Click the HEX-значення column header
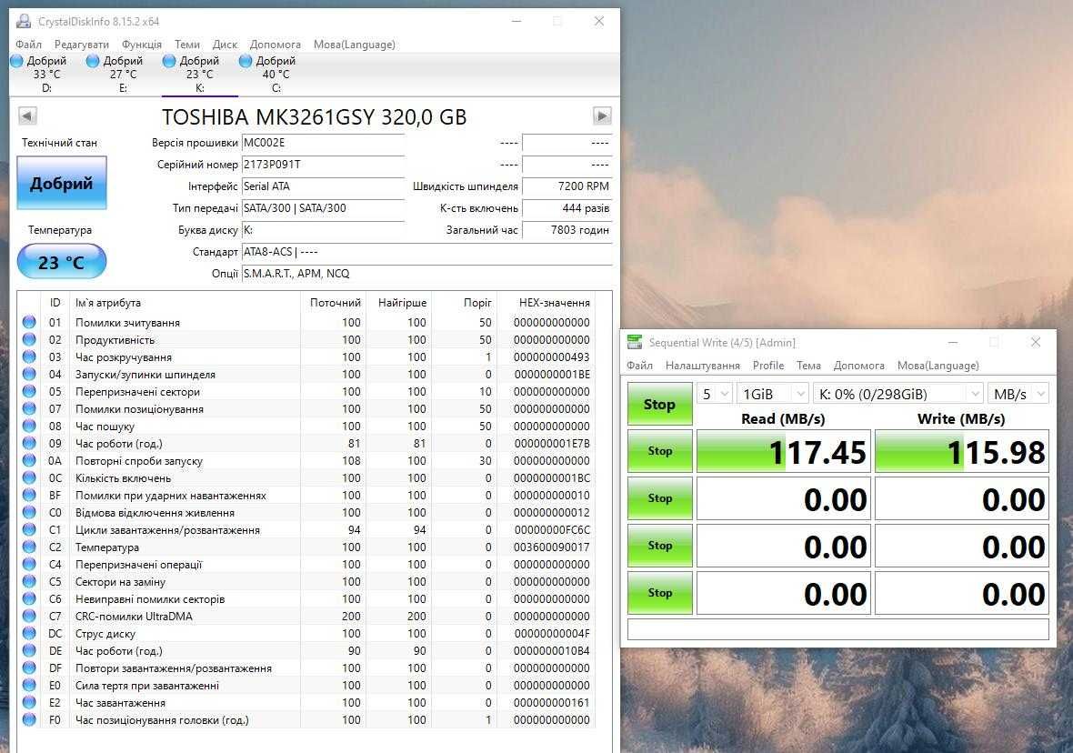The image size is (1073, 753). click(555, 303)
